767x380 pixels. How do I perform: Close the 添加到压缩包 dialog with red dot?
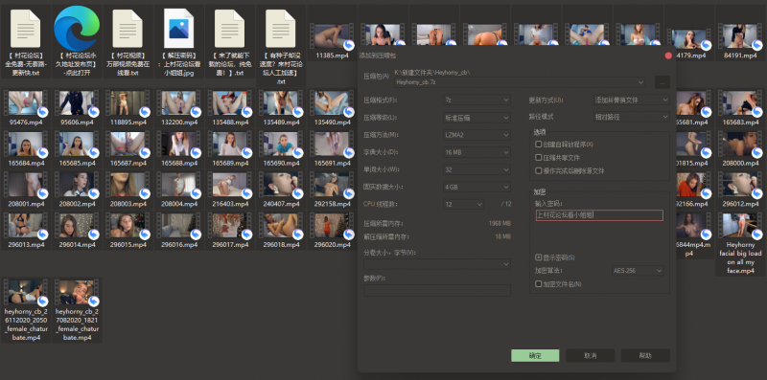(x=668, y=56)
